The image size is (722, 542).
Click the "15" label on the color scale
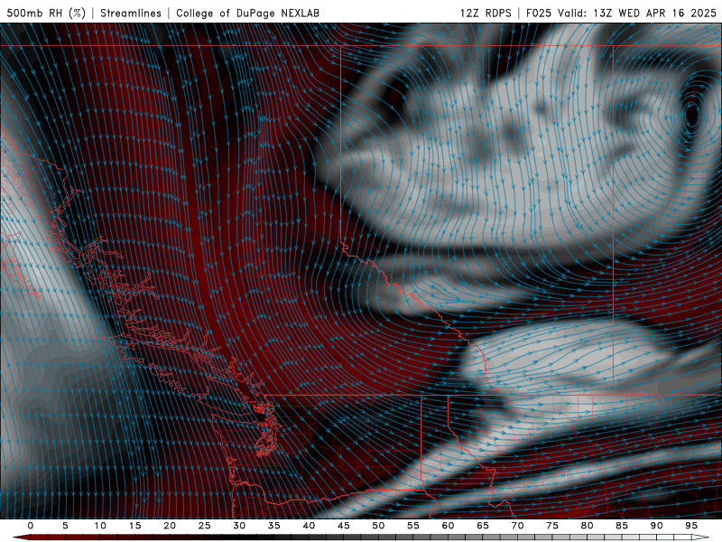click(x=134, y=526)
